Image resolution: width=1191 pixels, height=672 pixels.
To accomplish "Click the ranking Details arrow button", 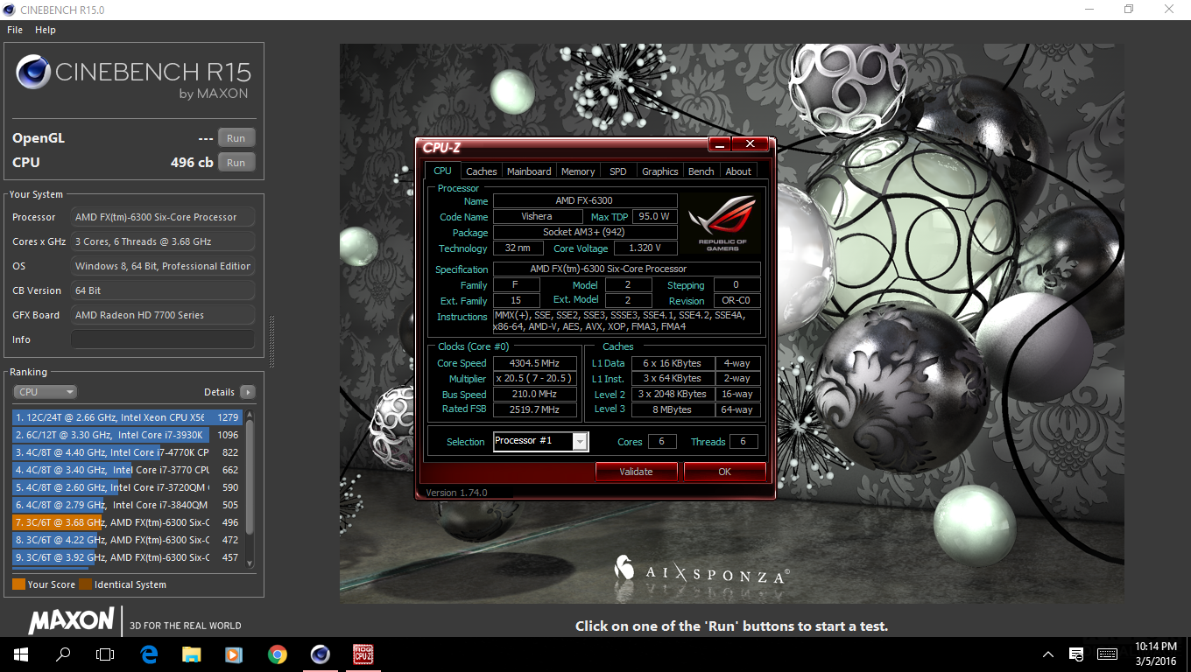I will pyautogui.click(x=248, y=392).
